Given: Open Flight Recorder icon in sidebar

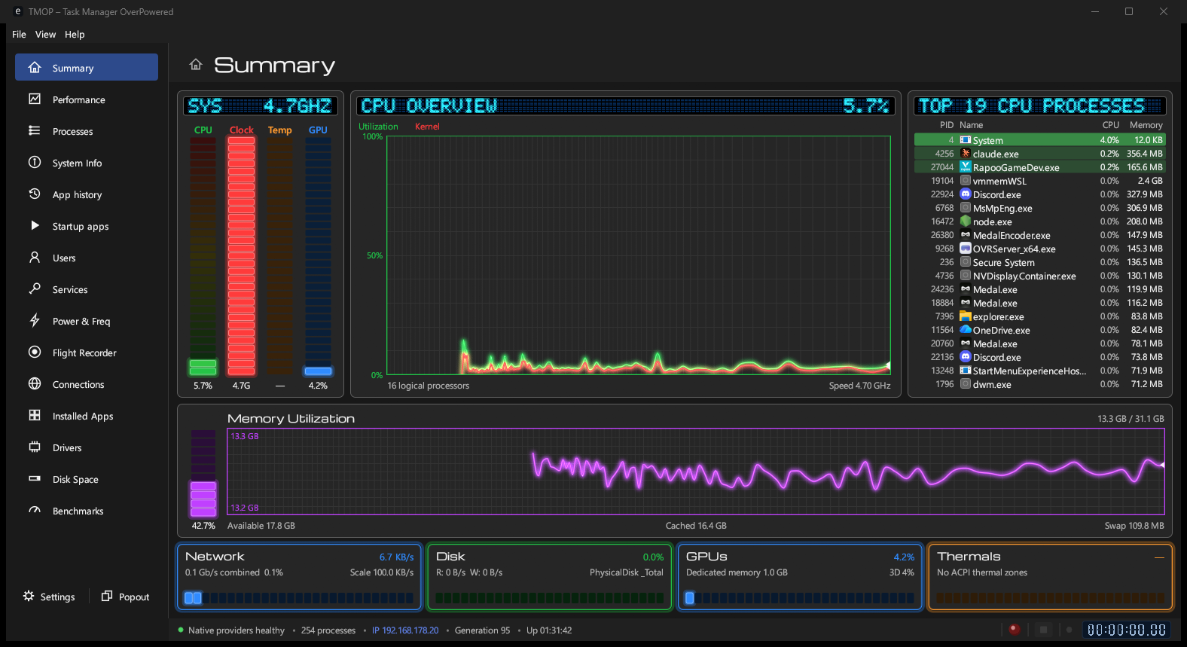Looking at the screenshot, I should point(35,352).
